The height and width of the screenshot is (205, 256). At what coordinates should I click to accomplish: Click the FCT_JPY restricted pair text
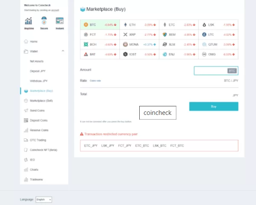pyautogui.click(x=125, y=146)
